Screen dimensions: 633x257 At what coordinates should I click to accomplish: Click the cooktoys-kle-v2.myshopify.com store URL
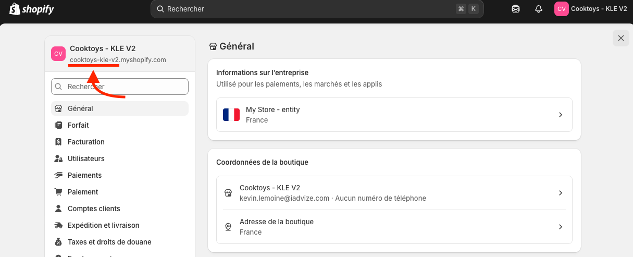[118, 60]
